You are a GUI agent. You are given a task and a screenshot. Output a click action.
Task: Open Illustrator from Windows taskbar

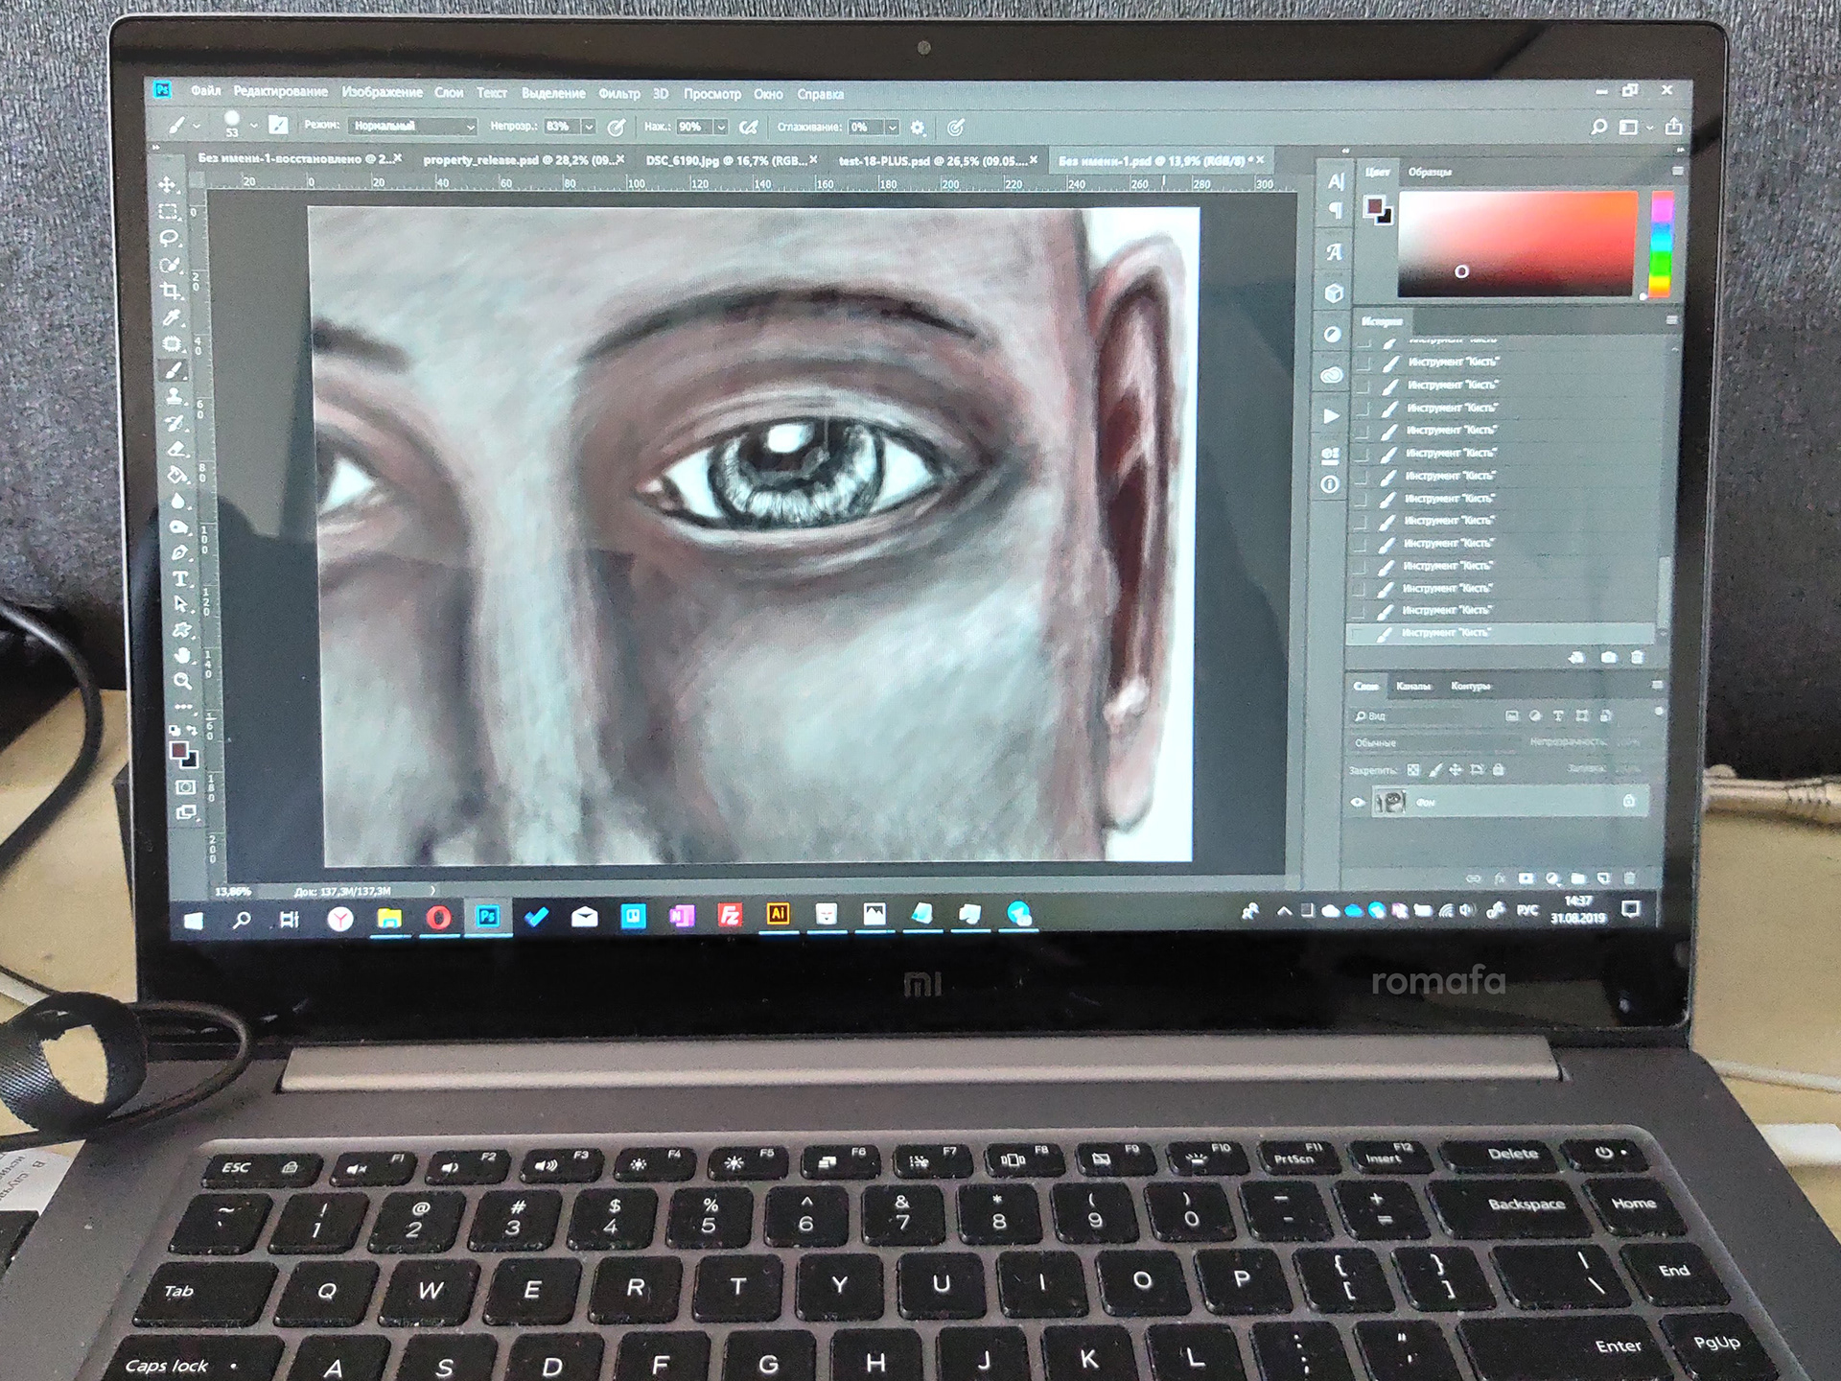tap(778, 914)
